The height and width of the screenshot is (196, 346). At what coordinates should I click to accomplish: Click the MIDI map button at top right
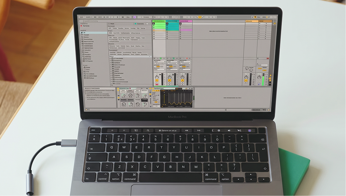264,17
